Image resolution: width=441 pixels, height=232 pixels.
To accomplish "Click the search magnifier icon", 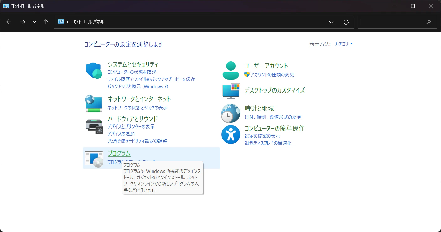I will click(429, 22).
